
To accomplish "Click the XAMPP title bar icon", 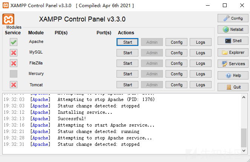I will pos(6,5).
